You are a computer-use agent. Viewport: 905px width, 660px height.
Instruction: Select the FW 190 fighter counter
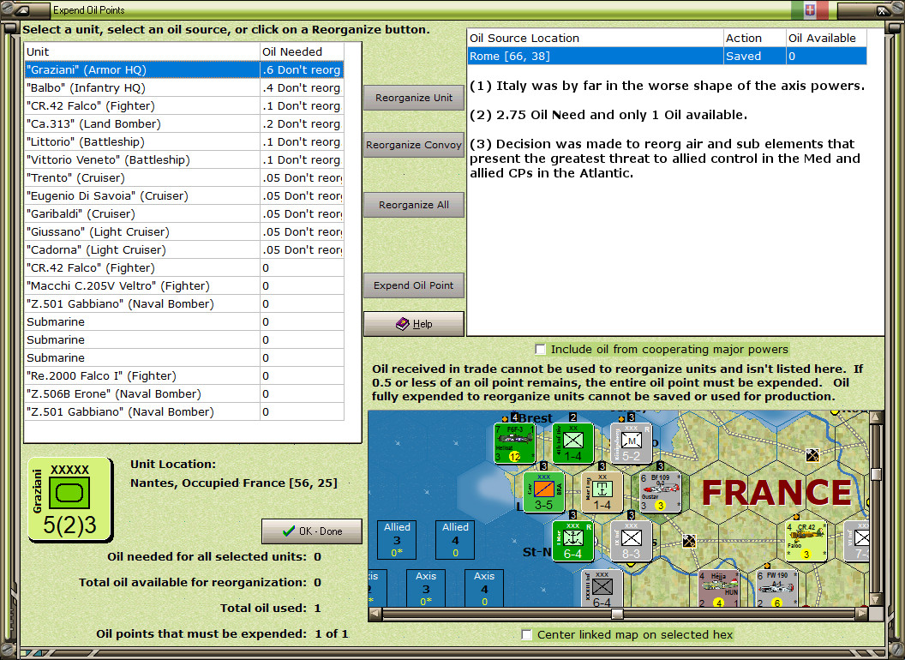(776, 588)
